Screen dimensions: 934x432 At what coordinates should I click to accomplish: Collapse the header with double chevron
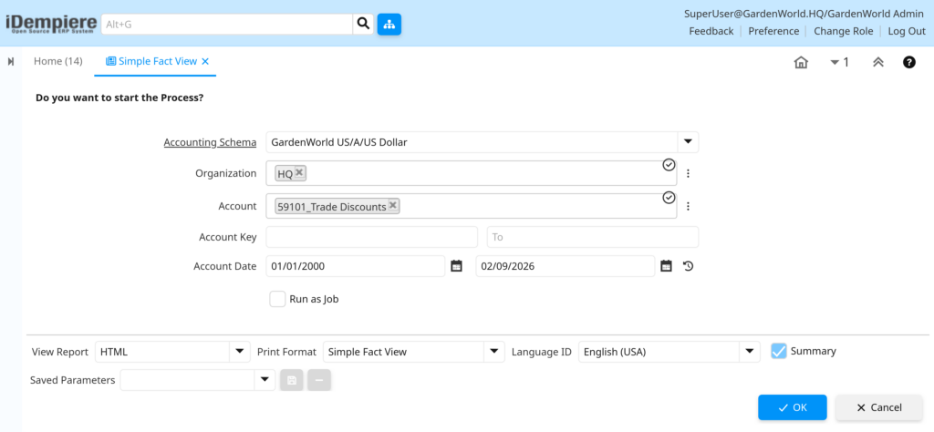pyautogui.click(x=878, y=62)
